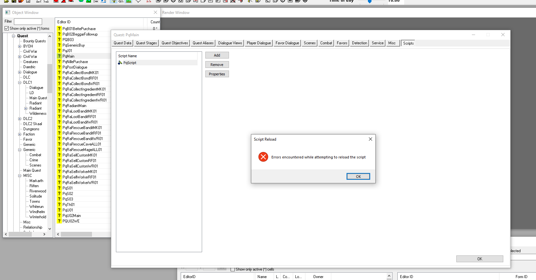Click the Remove script button
This screenshot has width=536, height=280.
click(x=217, y=65)
